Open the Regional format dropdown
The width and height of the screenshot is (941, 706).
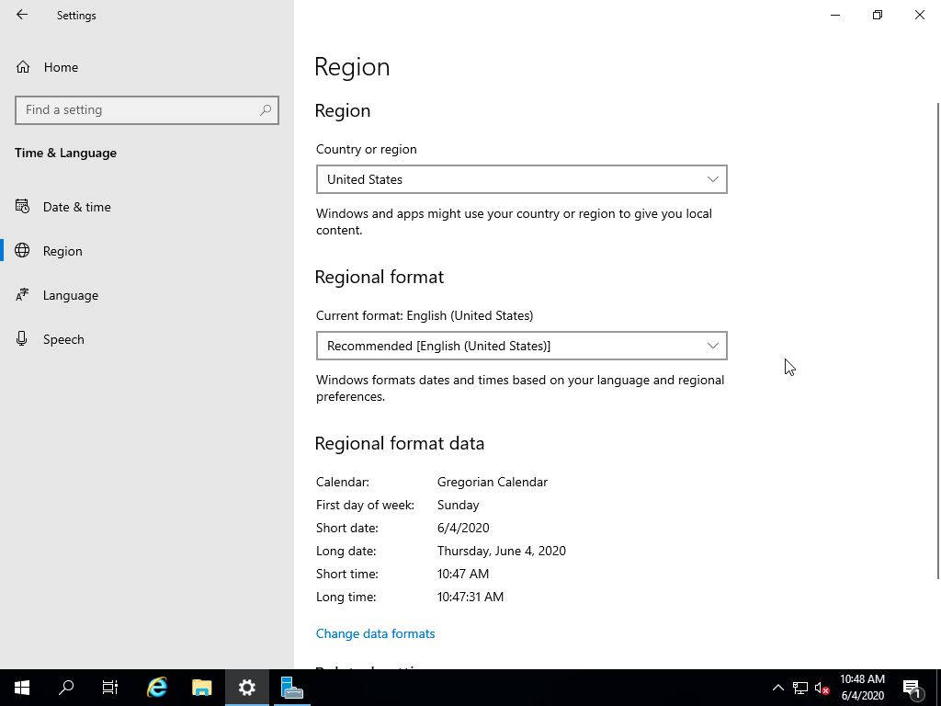pos(521,346)
